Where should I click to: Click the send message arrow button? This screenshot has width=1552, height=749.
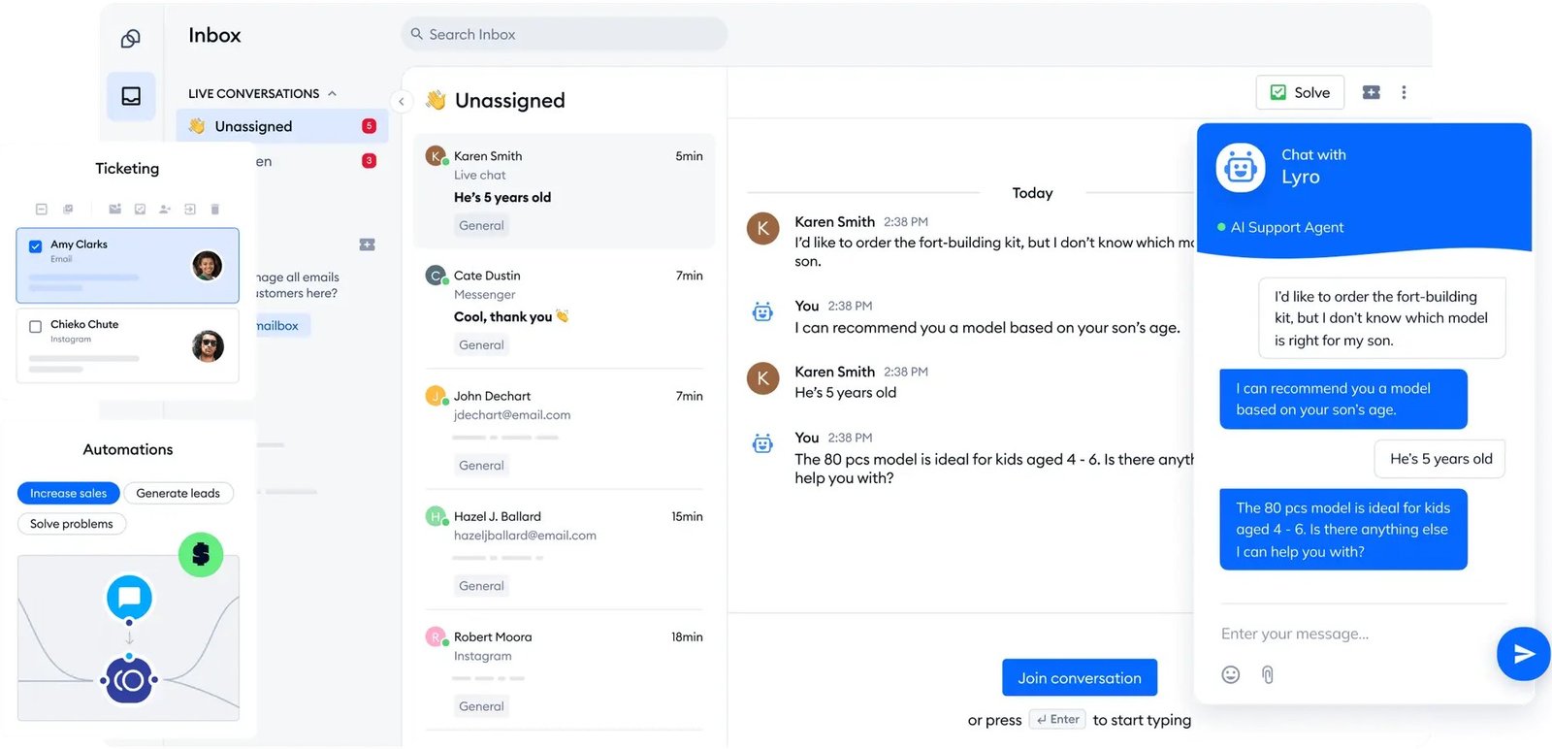[x=1523, y=654]
